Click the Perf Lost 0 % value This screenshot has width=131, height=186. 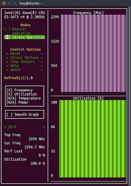click(x=42, y=155)
